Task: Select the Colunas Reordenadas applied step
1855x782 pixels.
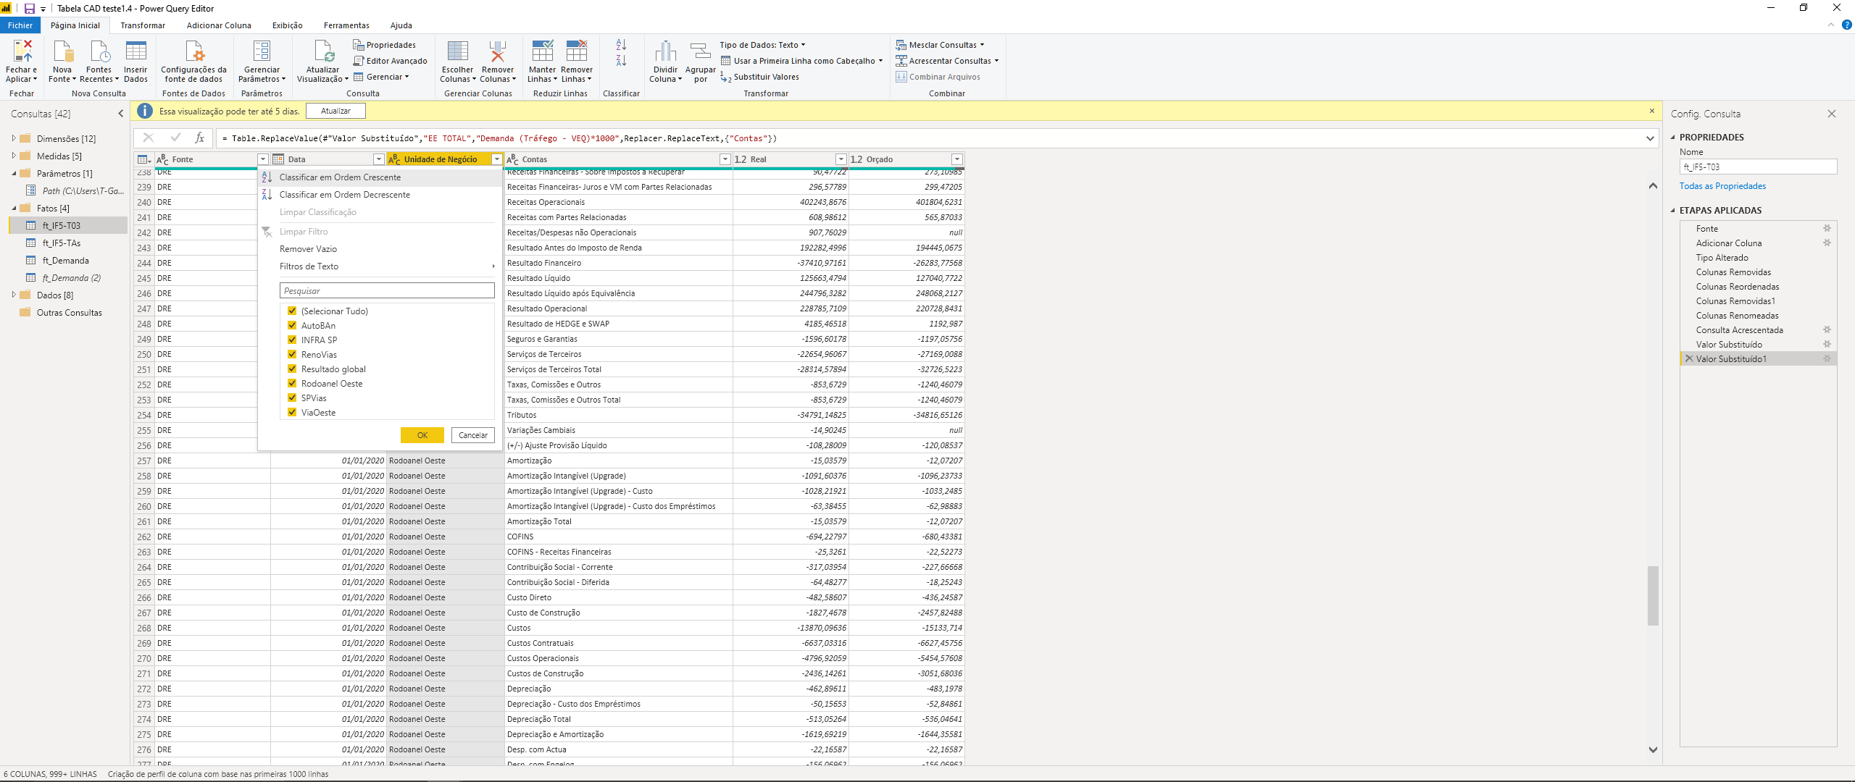Action: click(x=1737, y=287)
